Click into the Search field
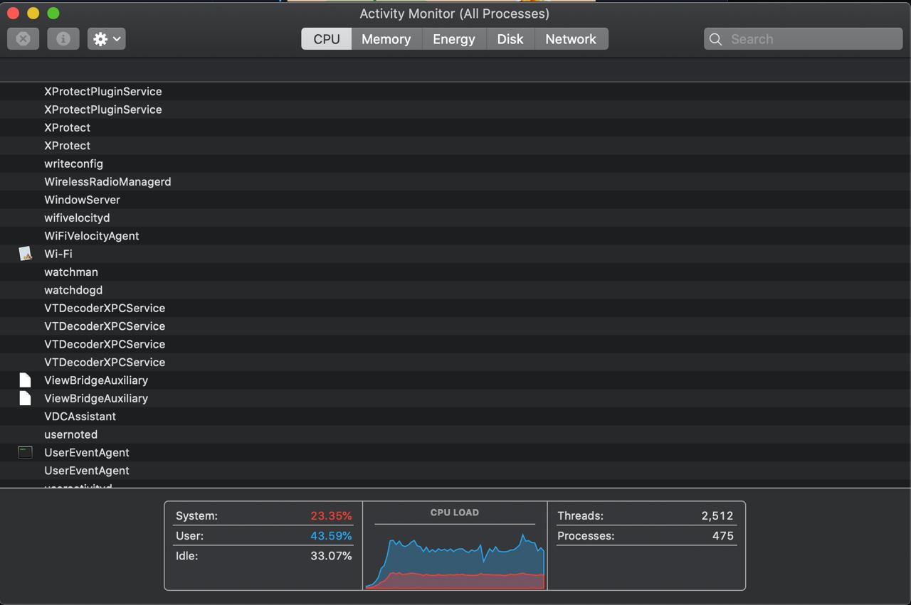 pos(804,39)
